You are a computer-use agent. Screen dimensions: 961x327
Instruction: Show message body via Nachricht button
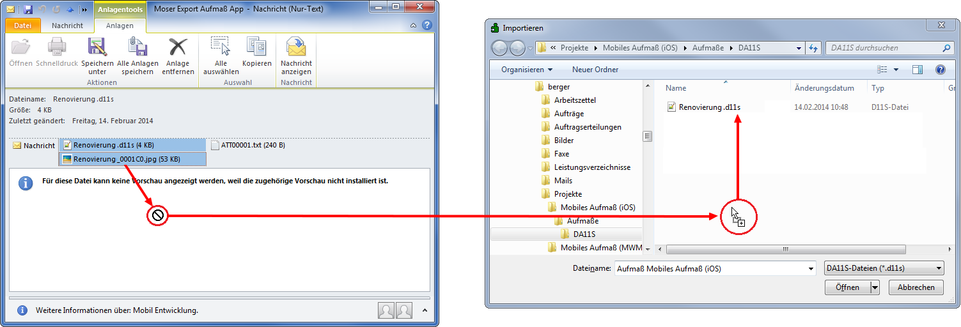[34, 146]
